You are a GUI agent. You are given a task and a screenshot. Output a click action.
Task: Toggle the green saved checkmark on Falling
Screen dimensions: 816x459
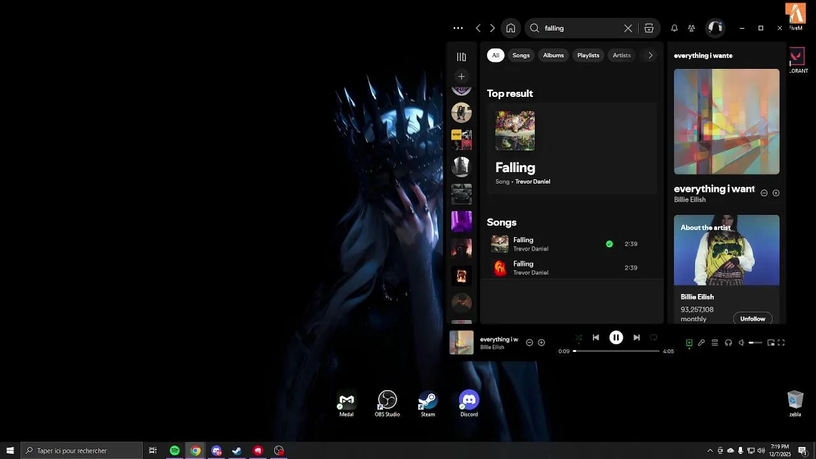609,244
